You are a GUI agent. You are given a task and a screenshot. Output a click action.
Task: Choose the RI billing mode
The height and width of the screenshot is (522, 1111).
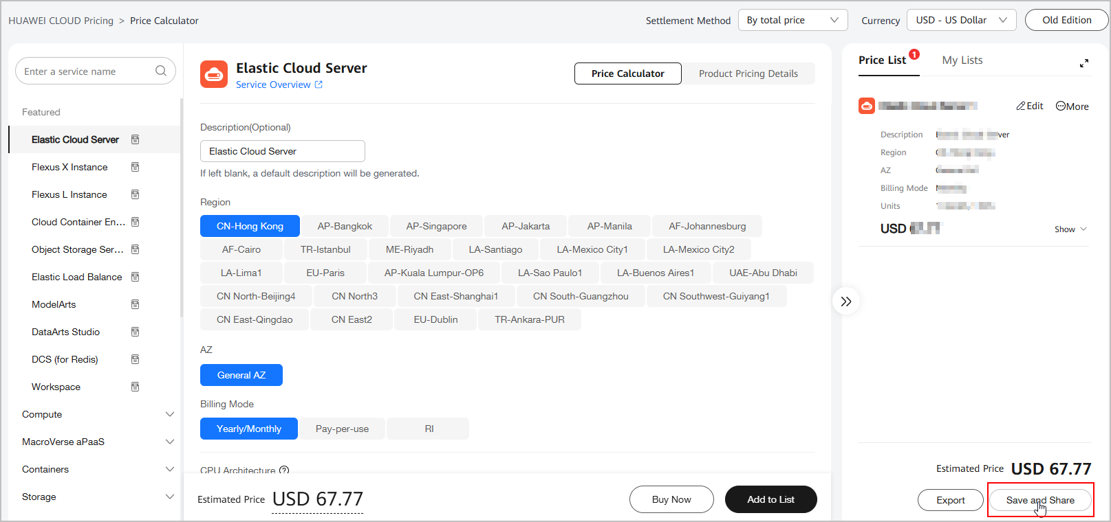point(429,429)
